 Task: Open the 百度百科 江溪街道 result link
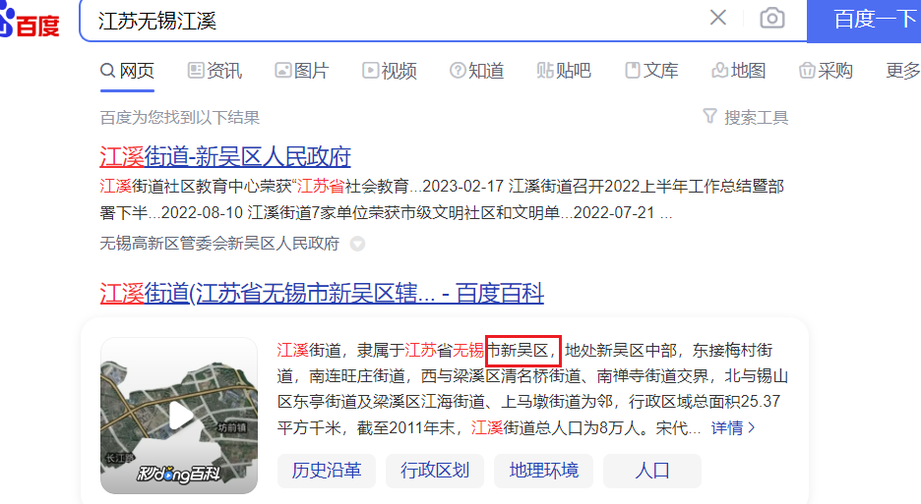pos(322,293)
